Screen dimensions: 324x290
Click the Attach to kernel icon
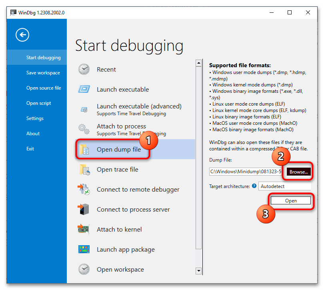coord(84,229)
